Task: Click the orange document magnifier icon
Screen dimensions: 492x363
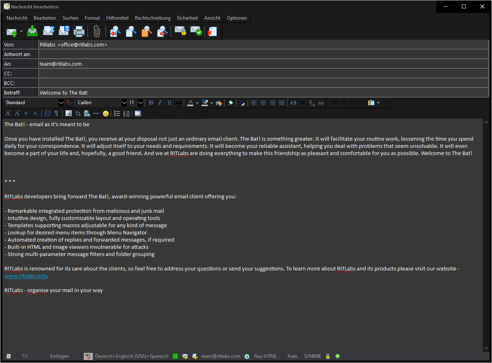Action: click(146, 31)
